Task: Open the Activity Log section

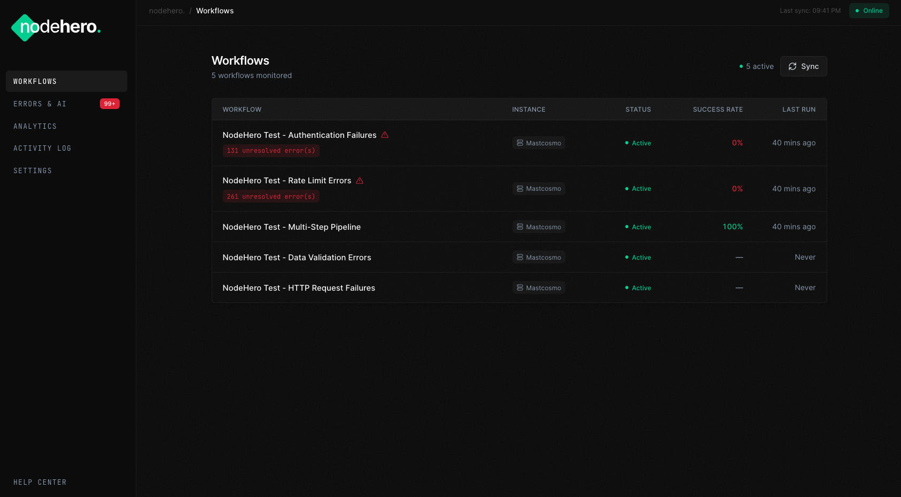Action: 42,148
